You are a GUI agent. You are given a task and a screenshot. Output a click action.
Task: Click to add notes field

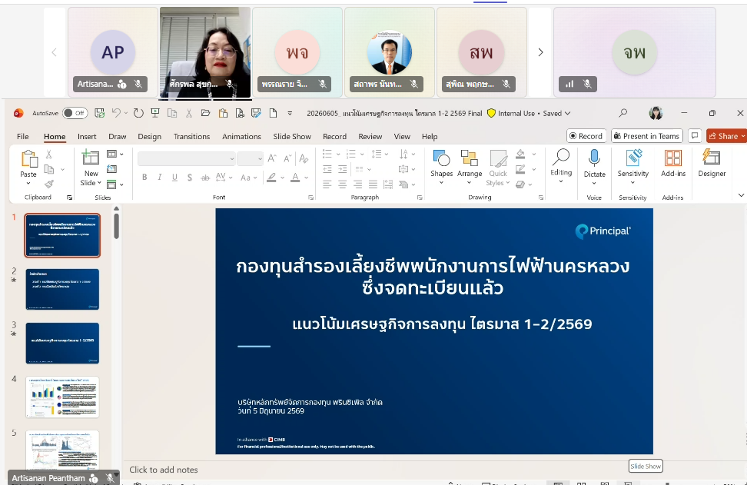click(164, 470)
